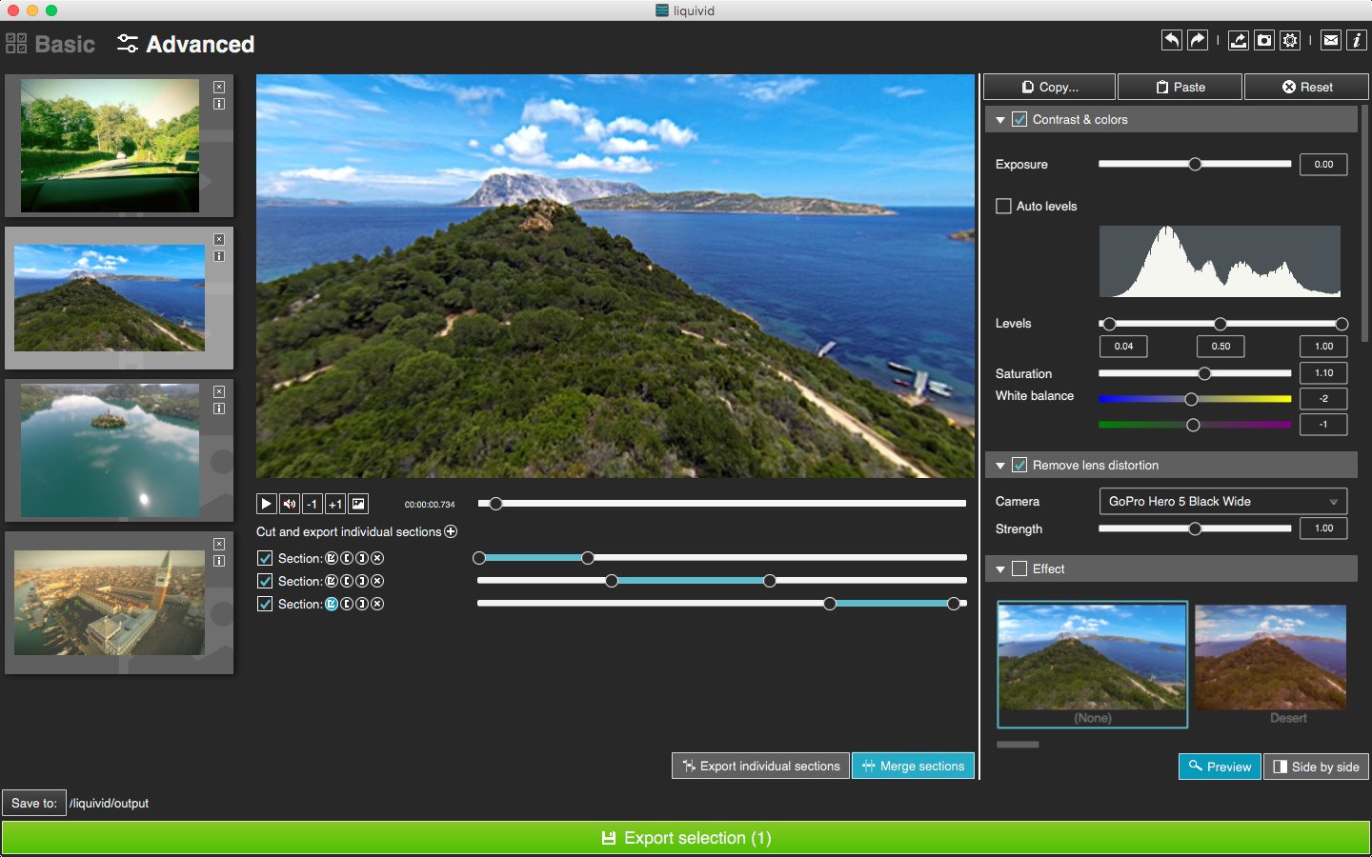Select the Advanced tab
1372x857 pixels.
coord(186,44)
